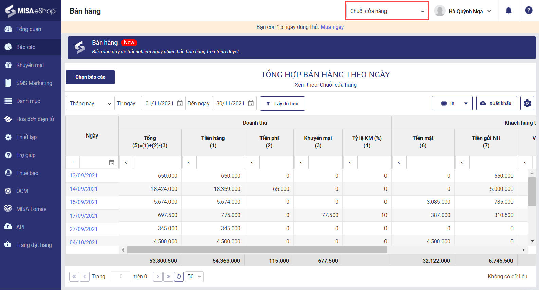Expand the In print options arrow
Image resolution: width=539 pixels, height=290 pixels.
click(x=466, y=103)
